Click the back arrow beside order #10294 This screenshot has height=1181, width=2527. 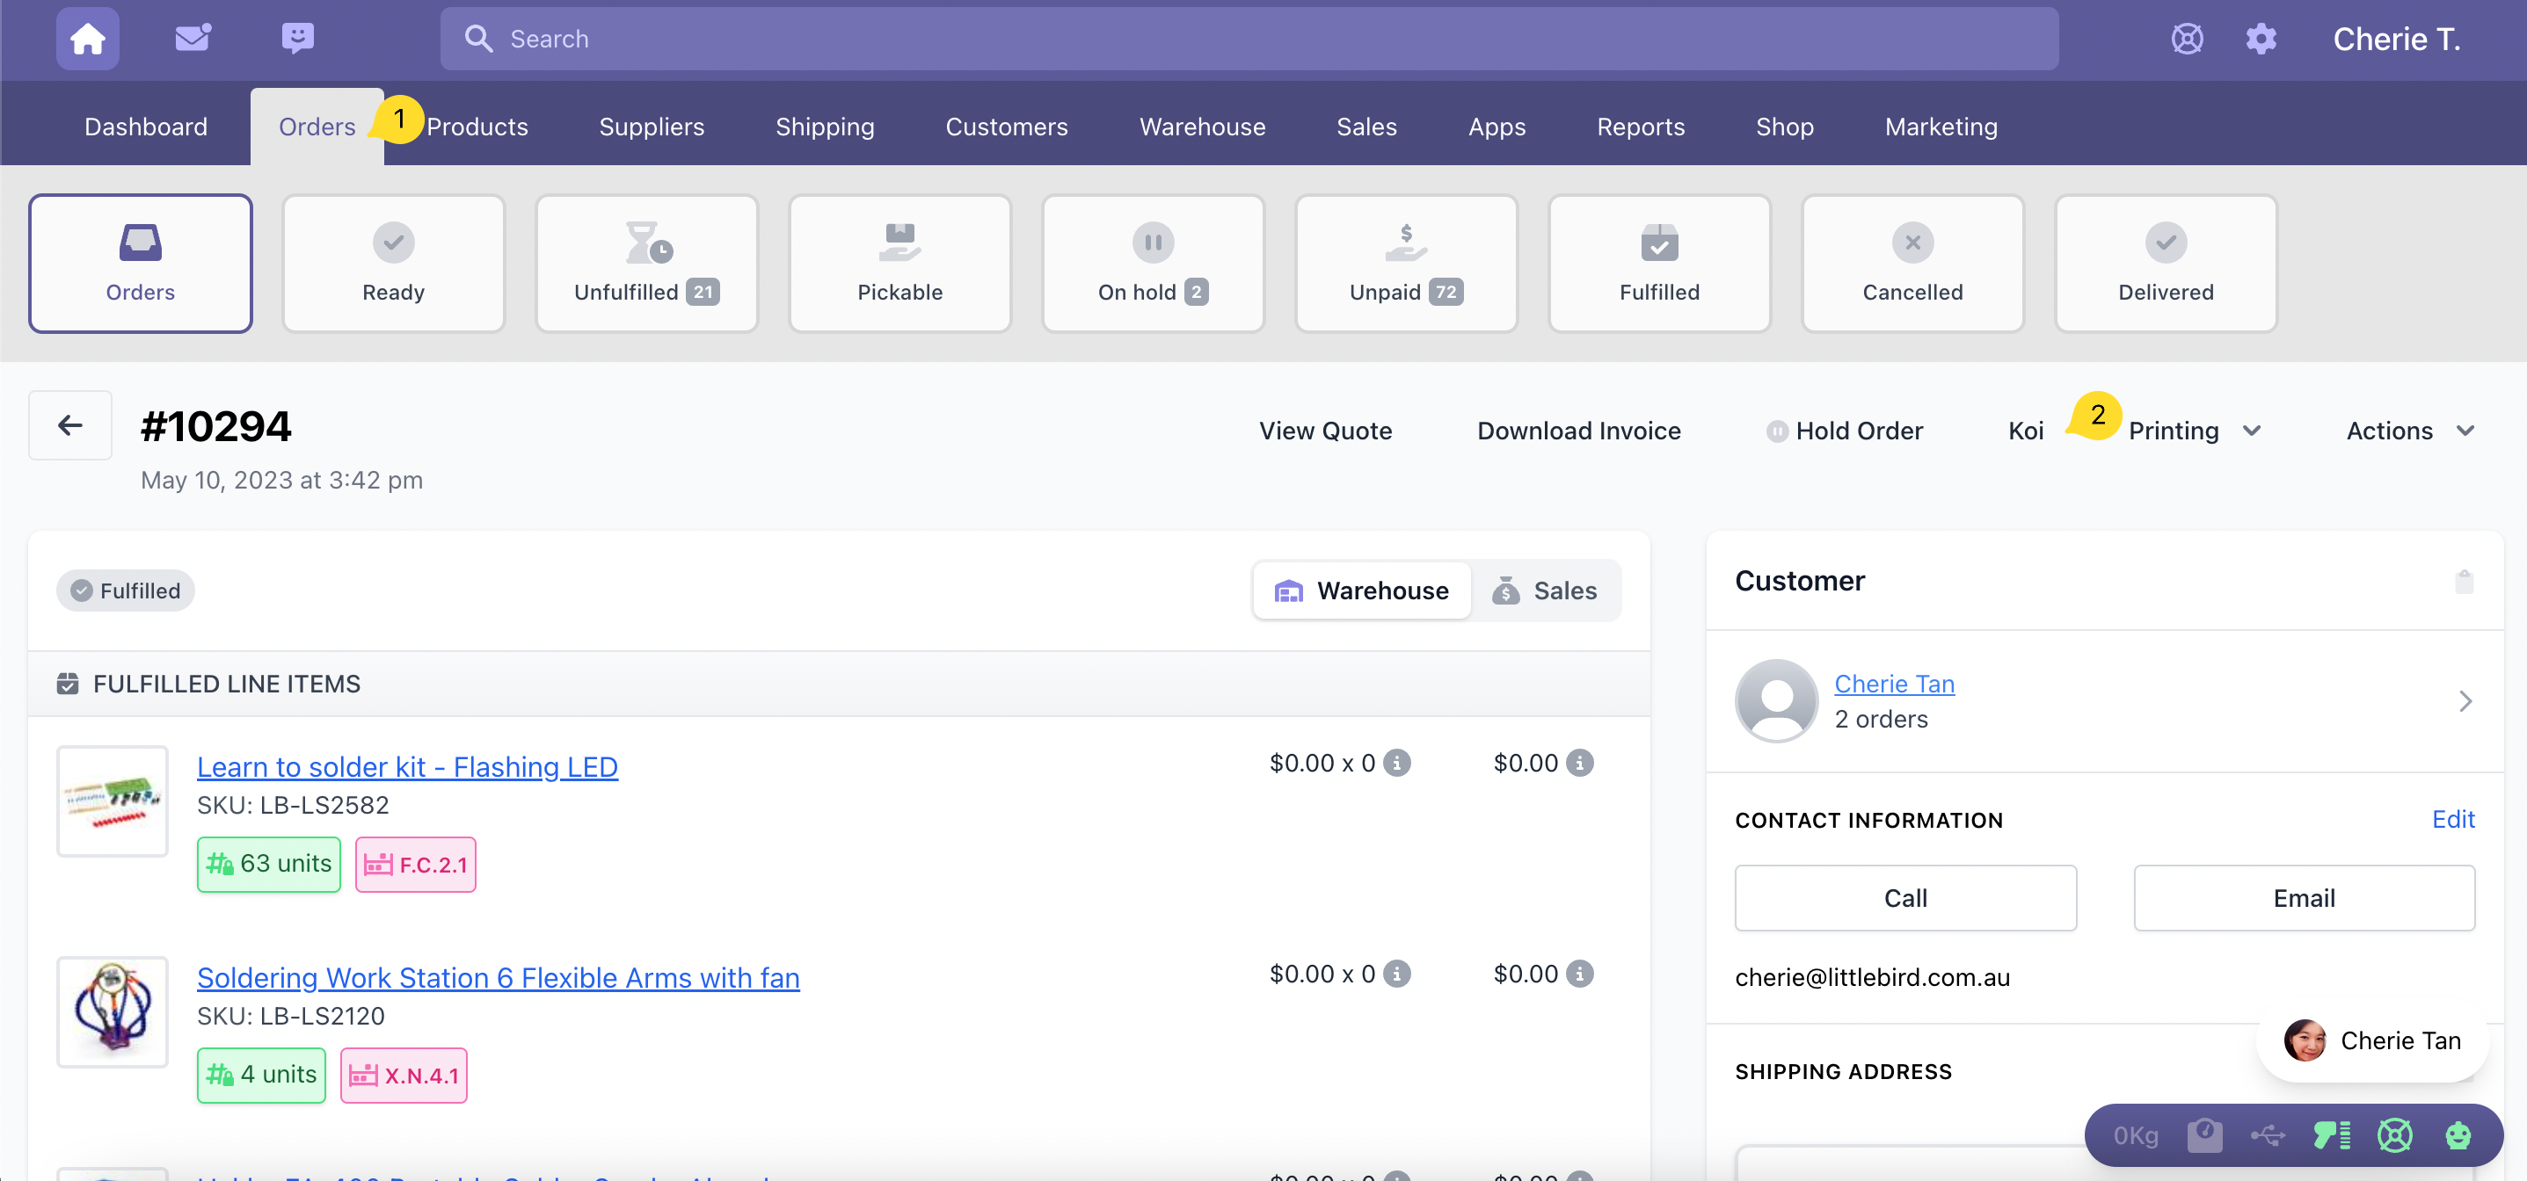(x=69, y=425)
